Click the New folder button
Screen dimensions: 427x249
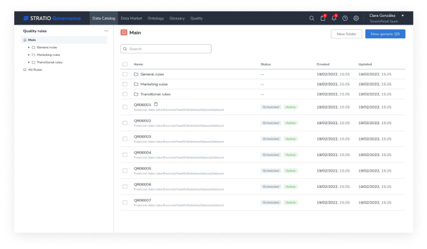pos(346,34)
